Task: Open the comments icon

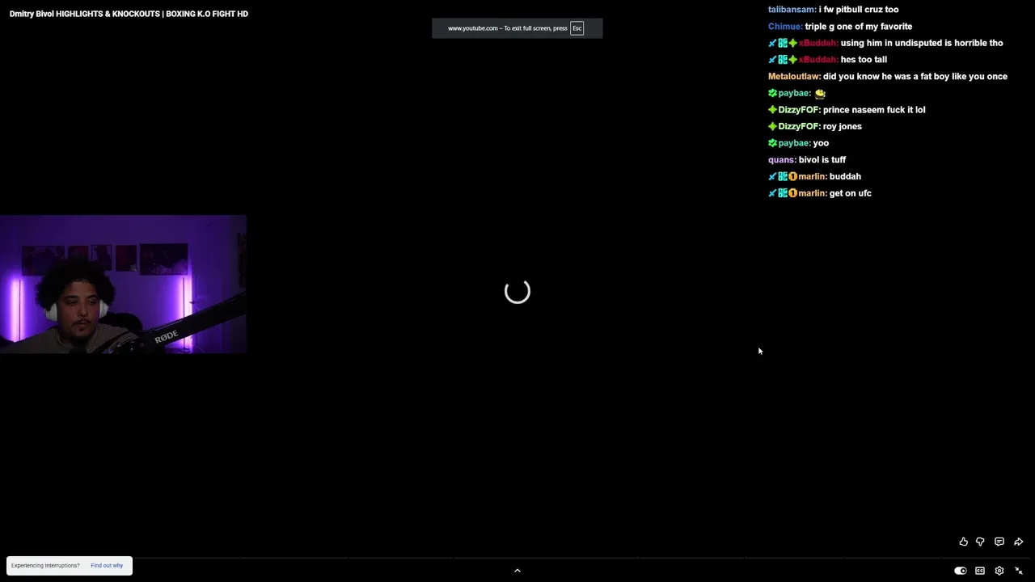Action: click(999, 542)
